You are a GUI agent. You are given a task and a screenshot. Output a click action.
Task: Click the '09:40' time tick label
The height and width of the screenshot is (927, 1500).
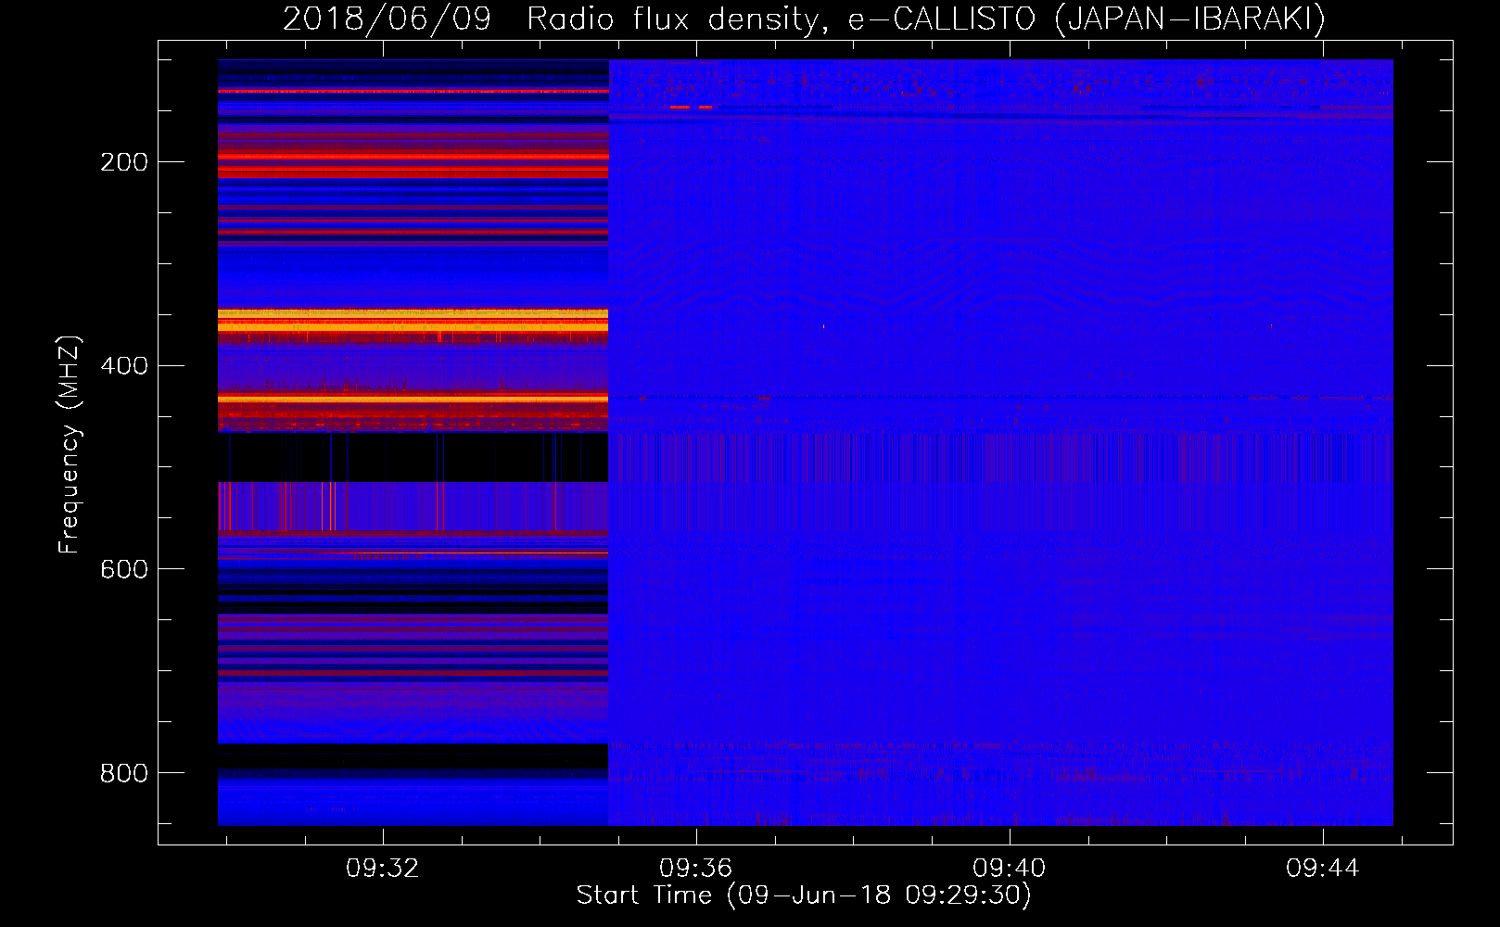click(x=1009, y=868)
